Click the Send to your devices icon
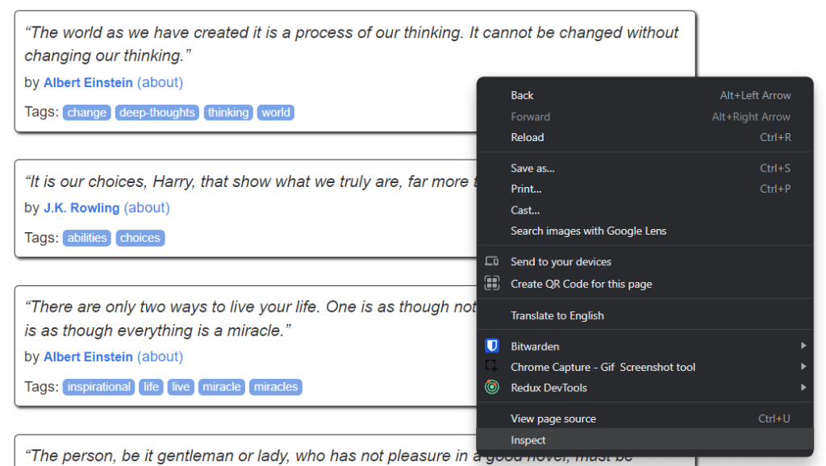This screenshot has height=466, width=826. click(493, 261)
